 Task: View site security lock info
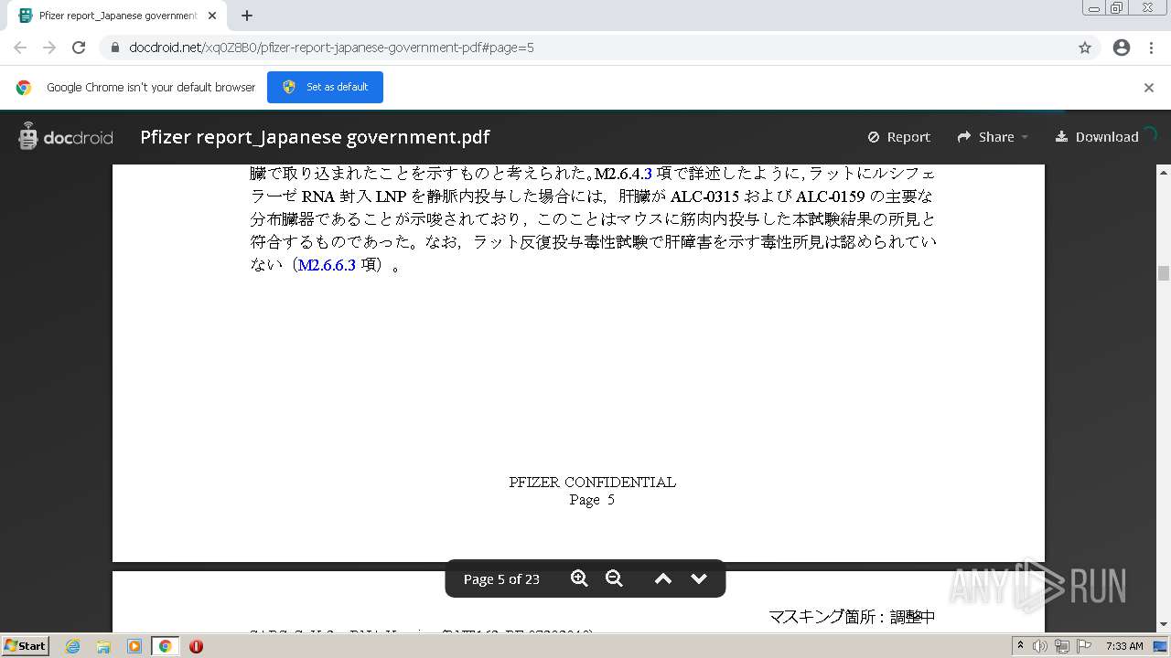point(115,48)
